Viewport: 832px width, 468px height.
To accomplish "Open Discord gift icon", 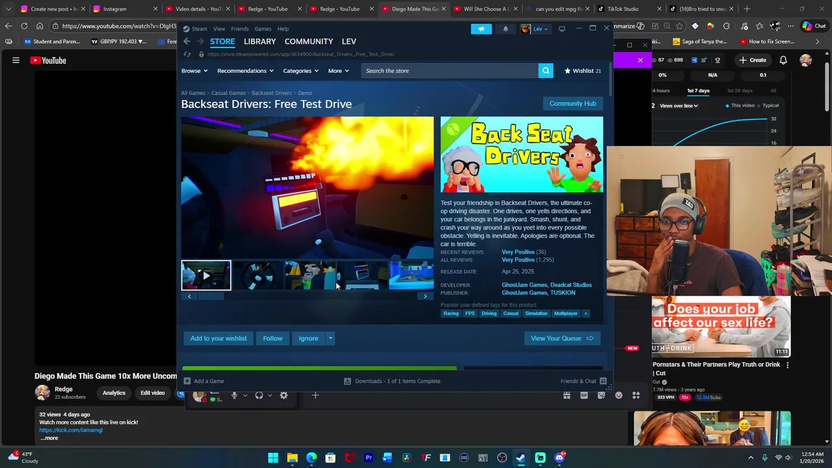I will coord(567,395).
